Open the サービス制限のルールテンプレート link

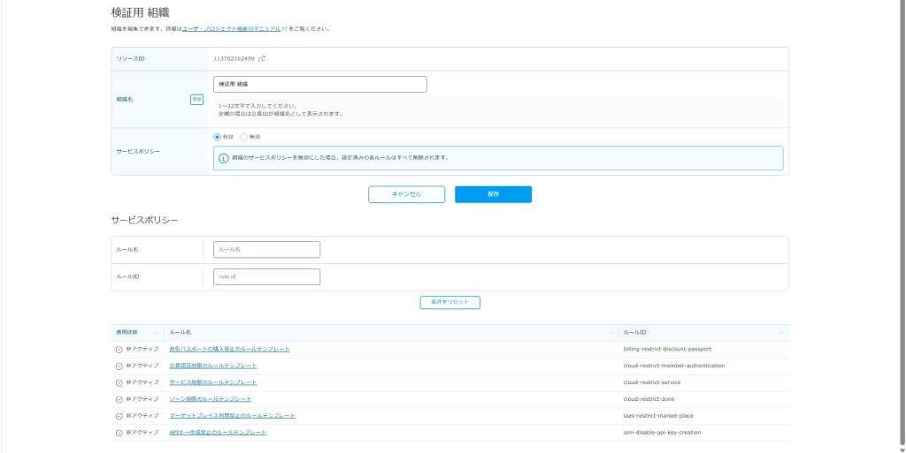tap(213, 382)
